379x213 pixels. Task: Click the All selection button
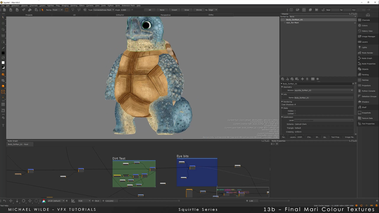coord(150,10)
